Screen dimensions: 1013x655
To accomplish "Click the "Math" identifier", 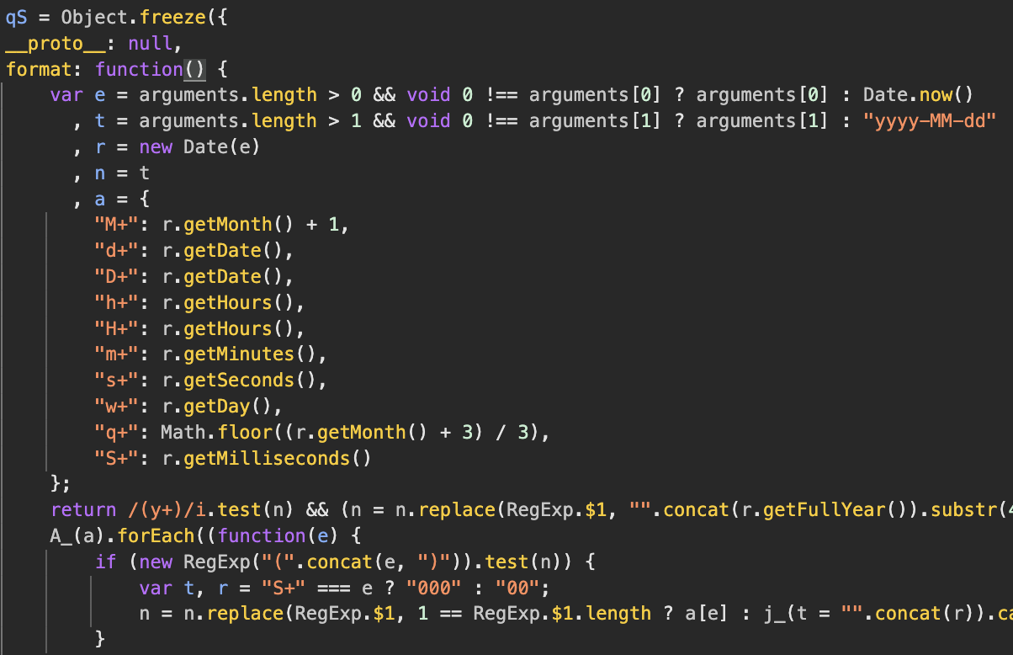I will coord(184,434).
